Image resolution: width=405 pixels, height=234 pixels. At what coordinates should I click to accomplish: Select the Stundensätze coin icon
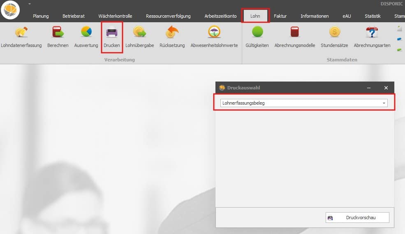point(334,33)
